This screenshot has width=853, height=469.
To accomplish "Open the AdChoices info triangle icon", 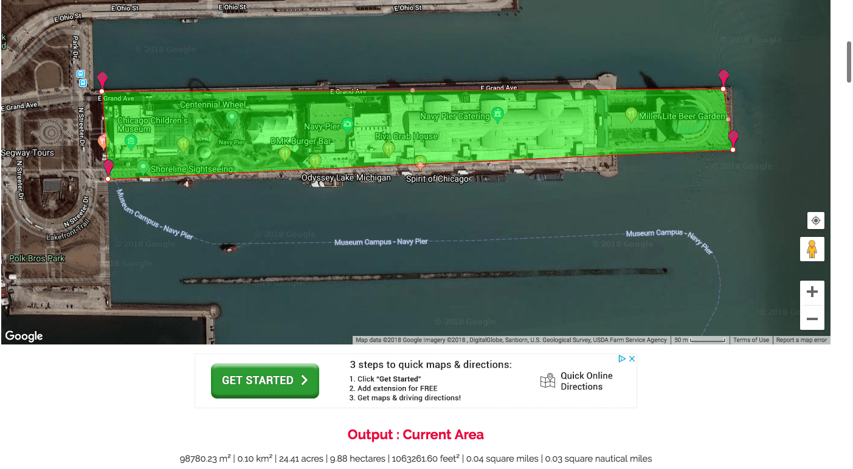I will (x=622, y=358).
